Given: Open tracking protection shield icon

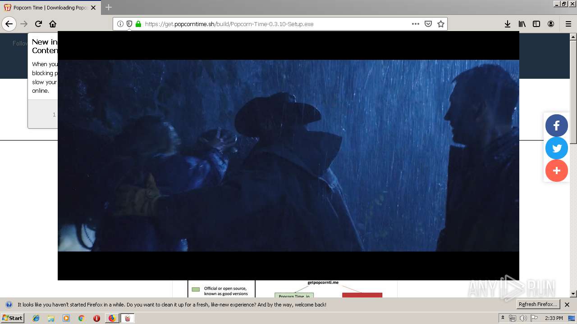Looking at the screenshot, I should [x=129, y=24].
